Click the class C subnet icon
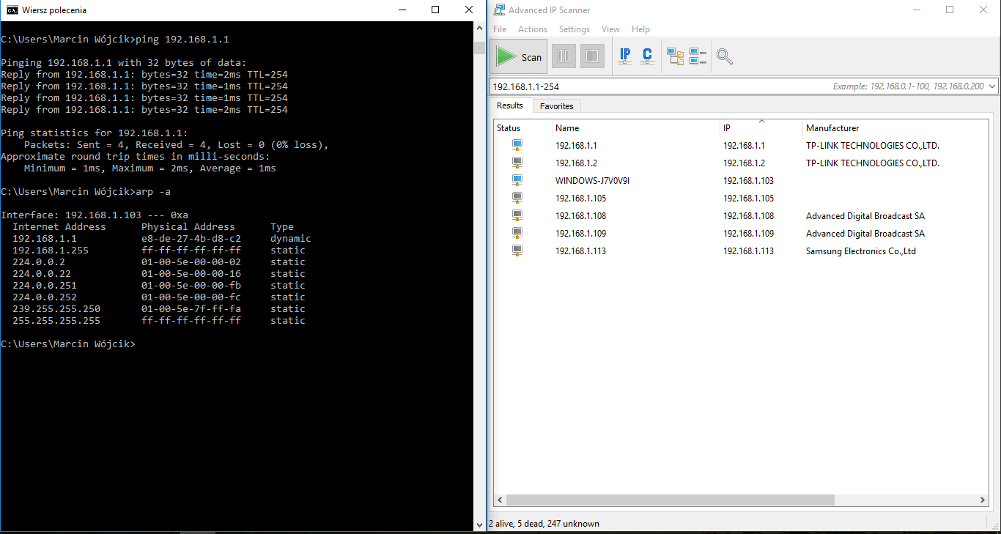The width and height of the screenshot is (1001, 534). point(647,56)
